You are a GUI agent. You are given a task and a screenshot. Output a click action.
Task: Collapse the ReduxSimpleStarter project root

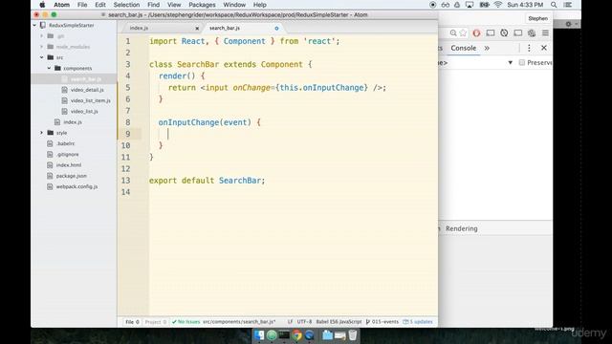[x=34, y=26]
